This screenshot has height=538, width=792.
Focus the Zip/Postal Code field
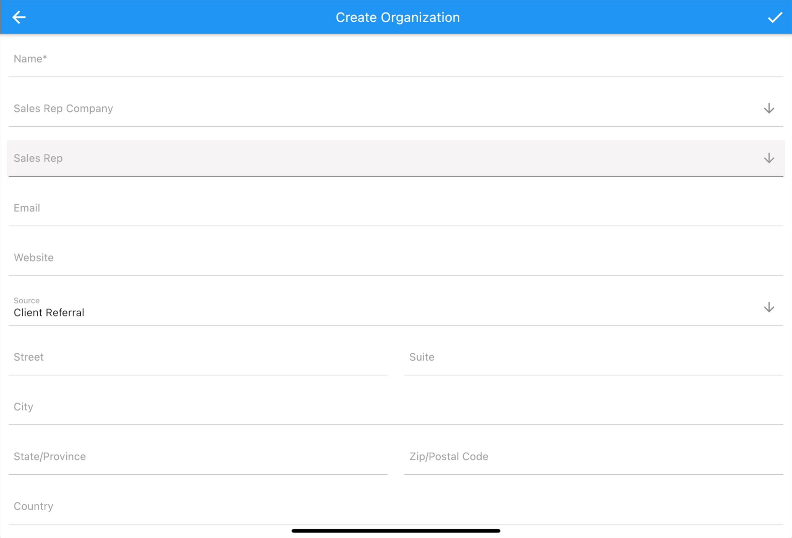[594, 457]
